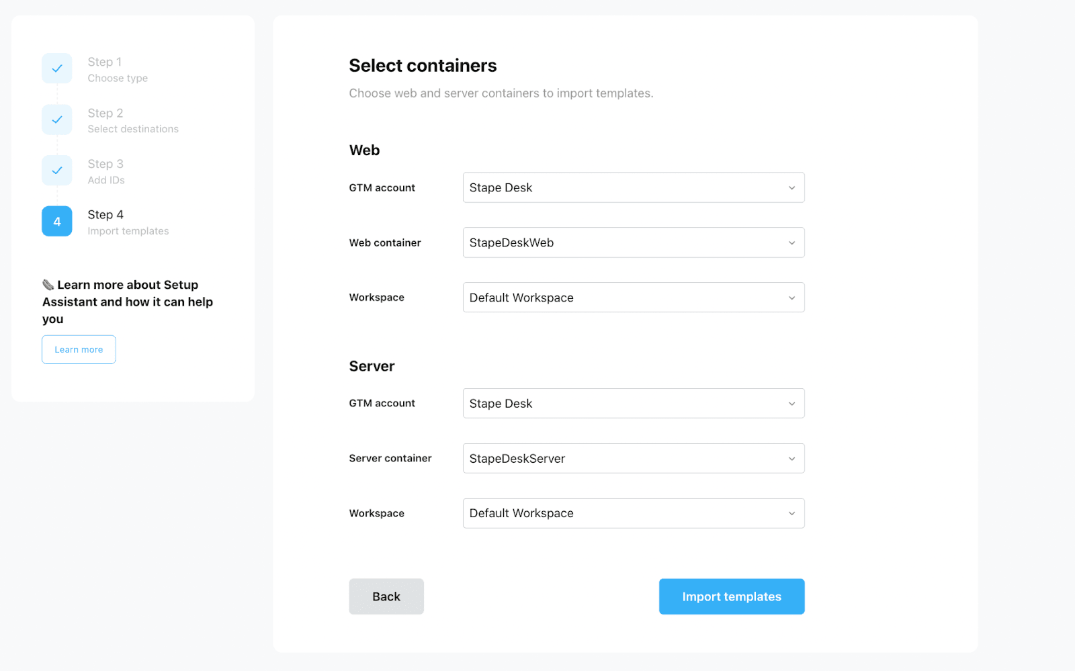This screenshot has height=671, width=1075.
Task: Open the Web GTM account dropdown
Action: coord(634,187)
